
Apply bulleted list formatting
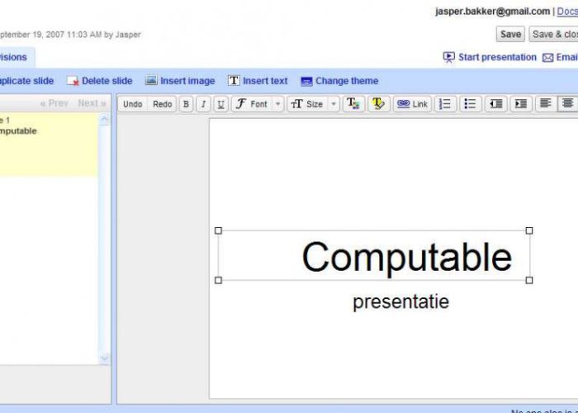(x=471, y=104)
